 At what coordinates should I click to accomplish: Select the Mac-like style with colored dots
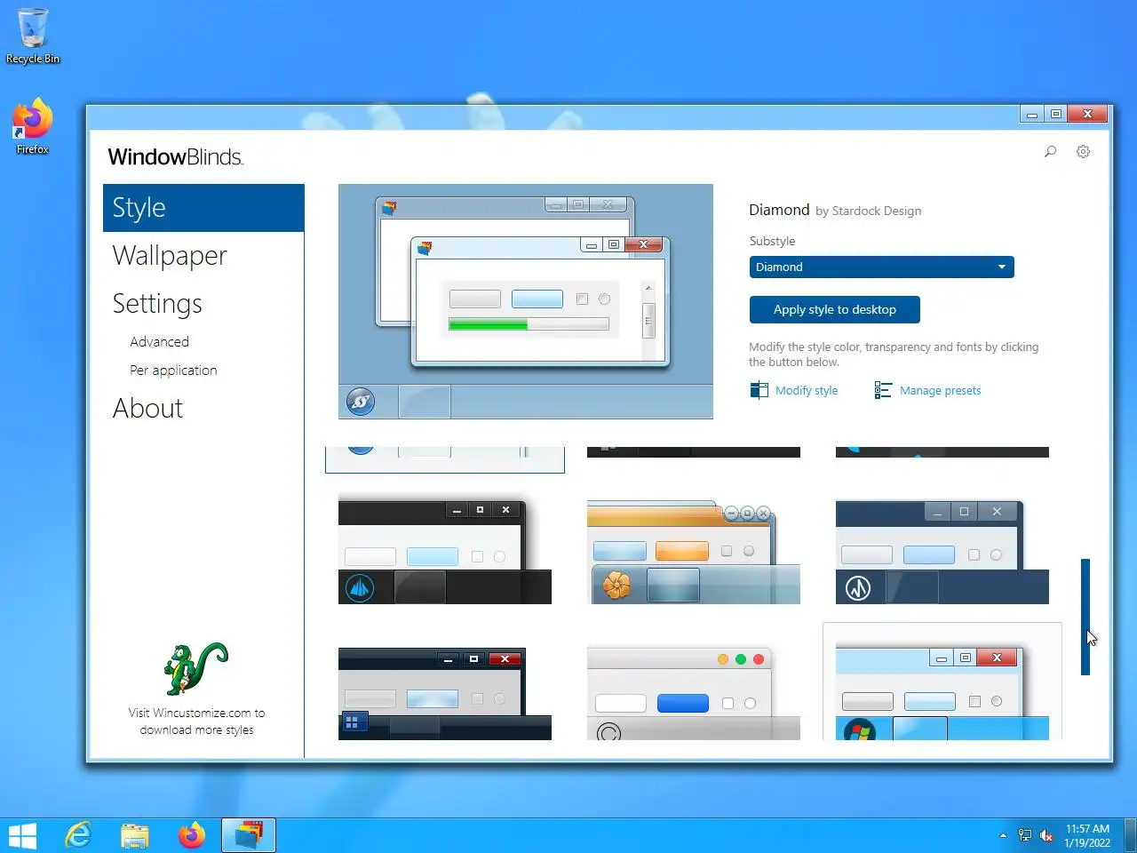[694, 694]
